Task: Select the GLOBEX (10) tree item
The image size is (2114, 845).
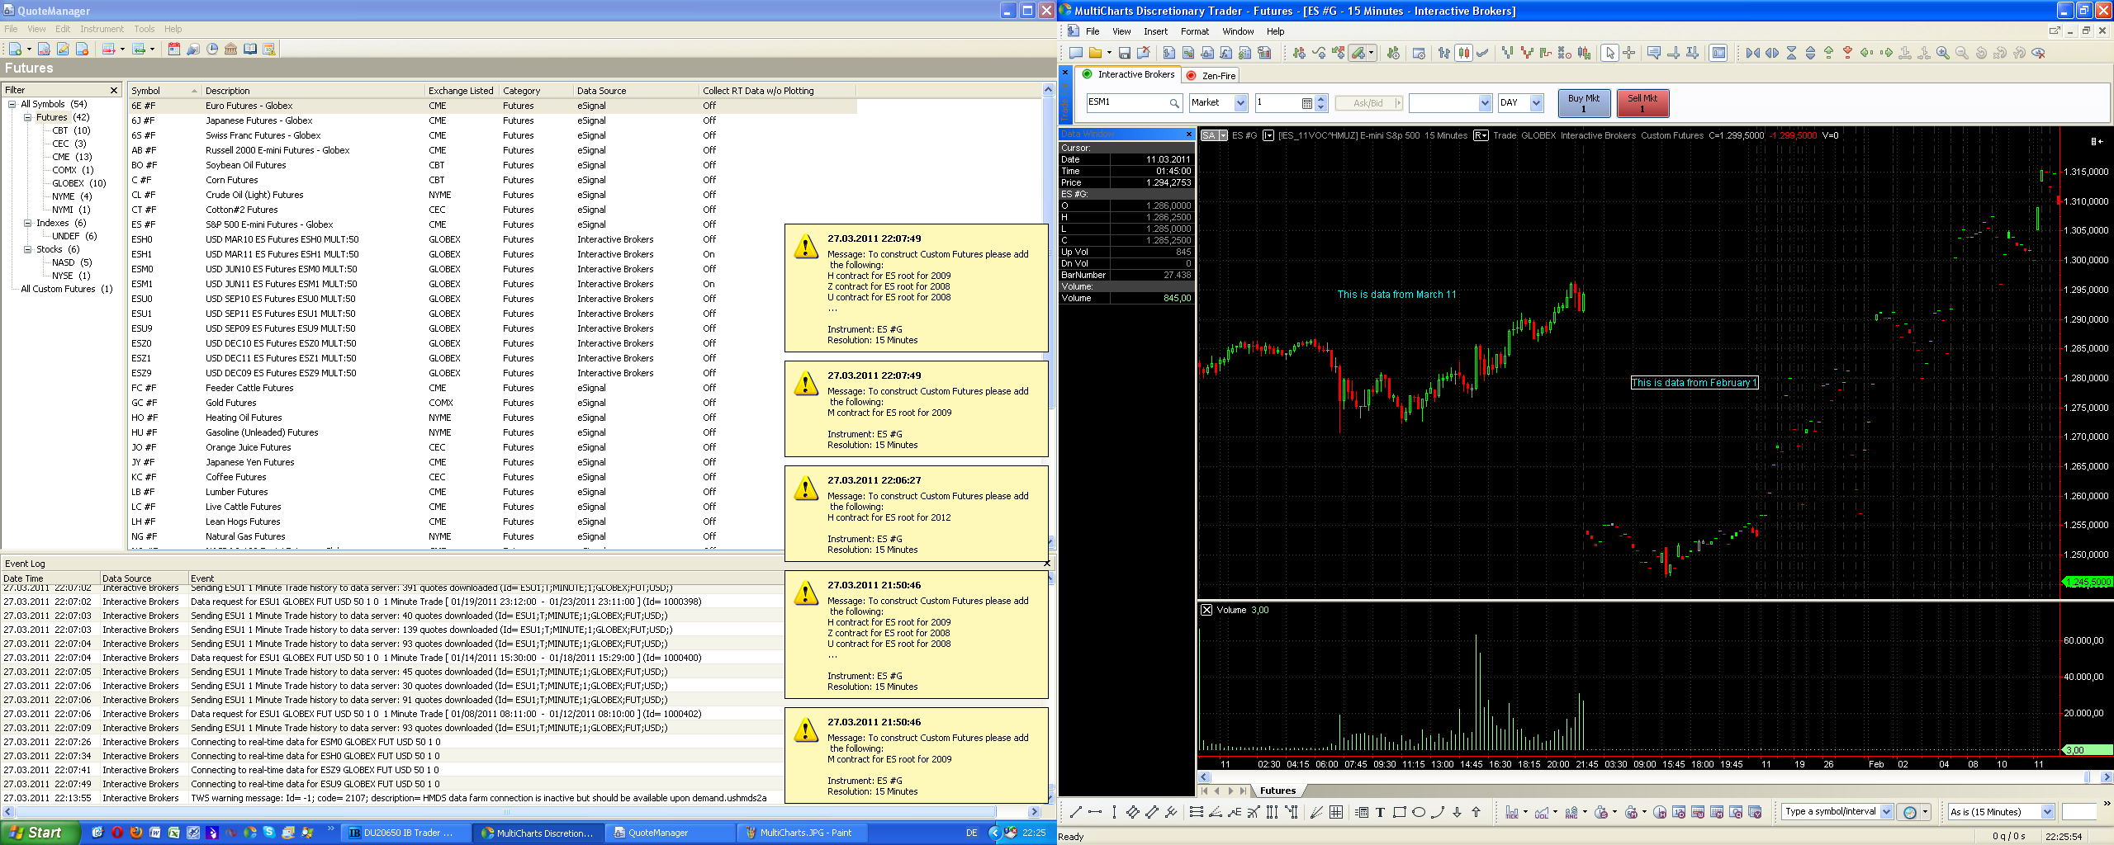Action: [x=79, y=183]
